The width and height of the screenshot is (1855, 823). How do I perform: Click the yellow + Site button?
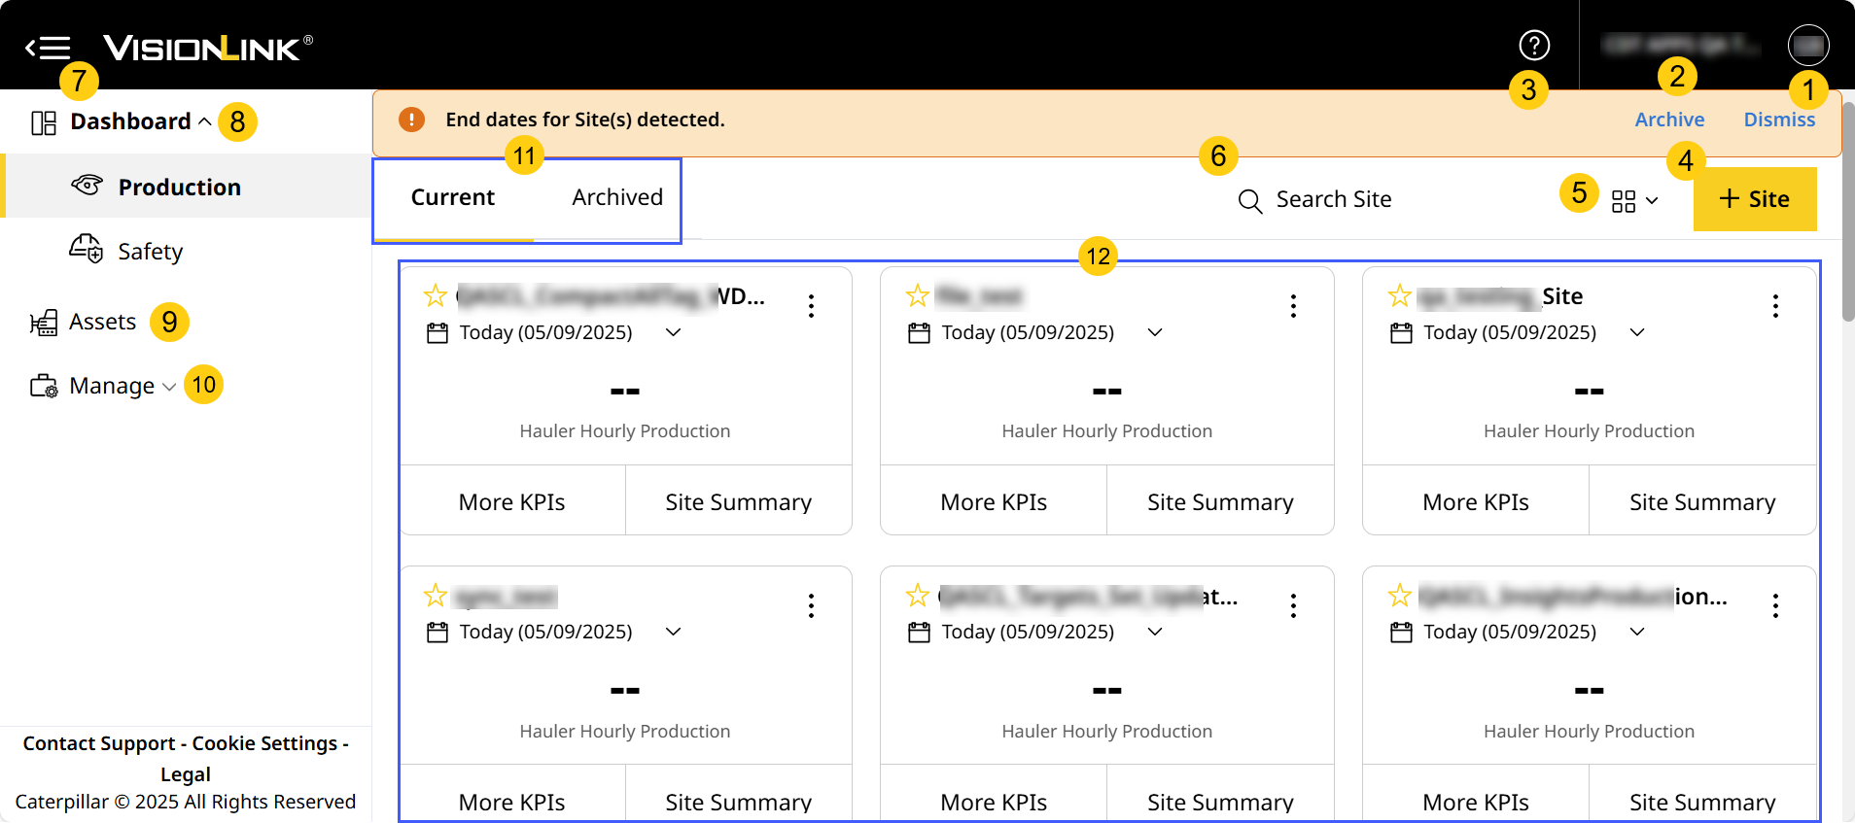tap(1754, 199)
